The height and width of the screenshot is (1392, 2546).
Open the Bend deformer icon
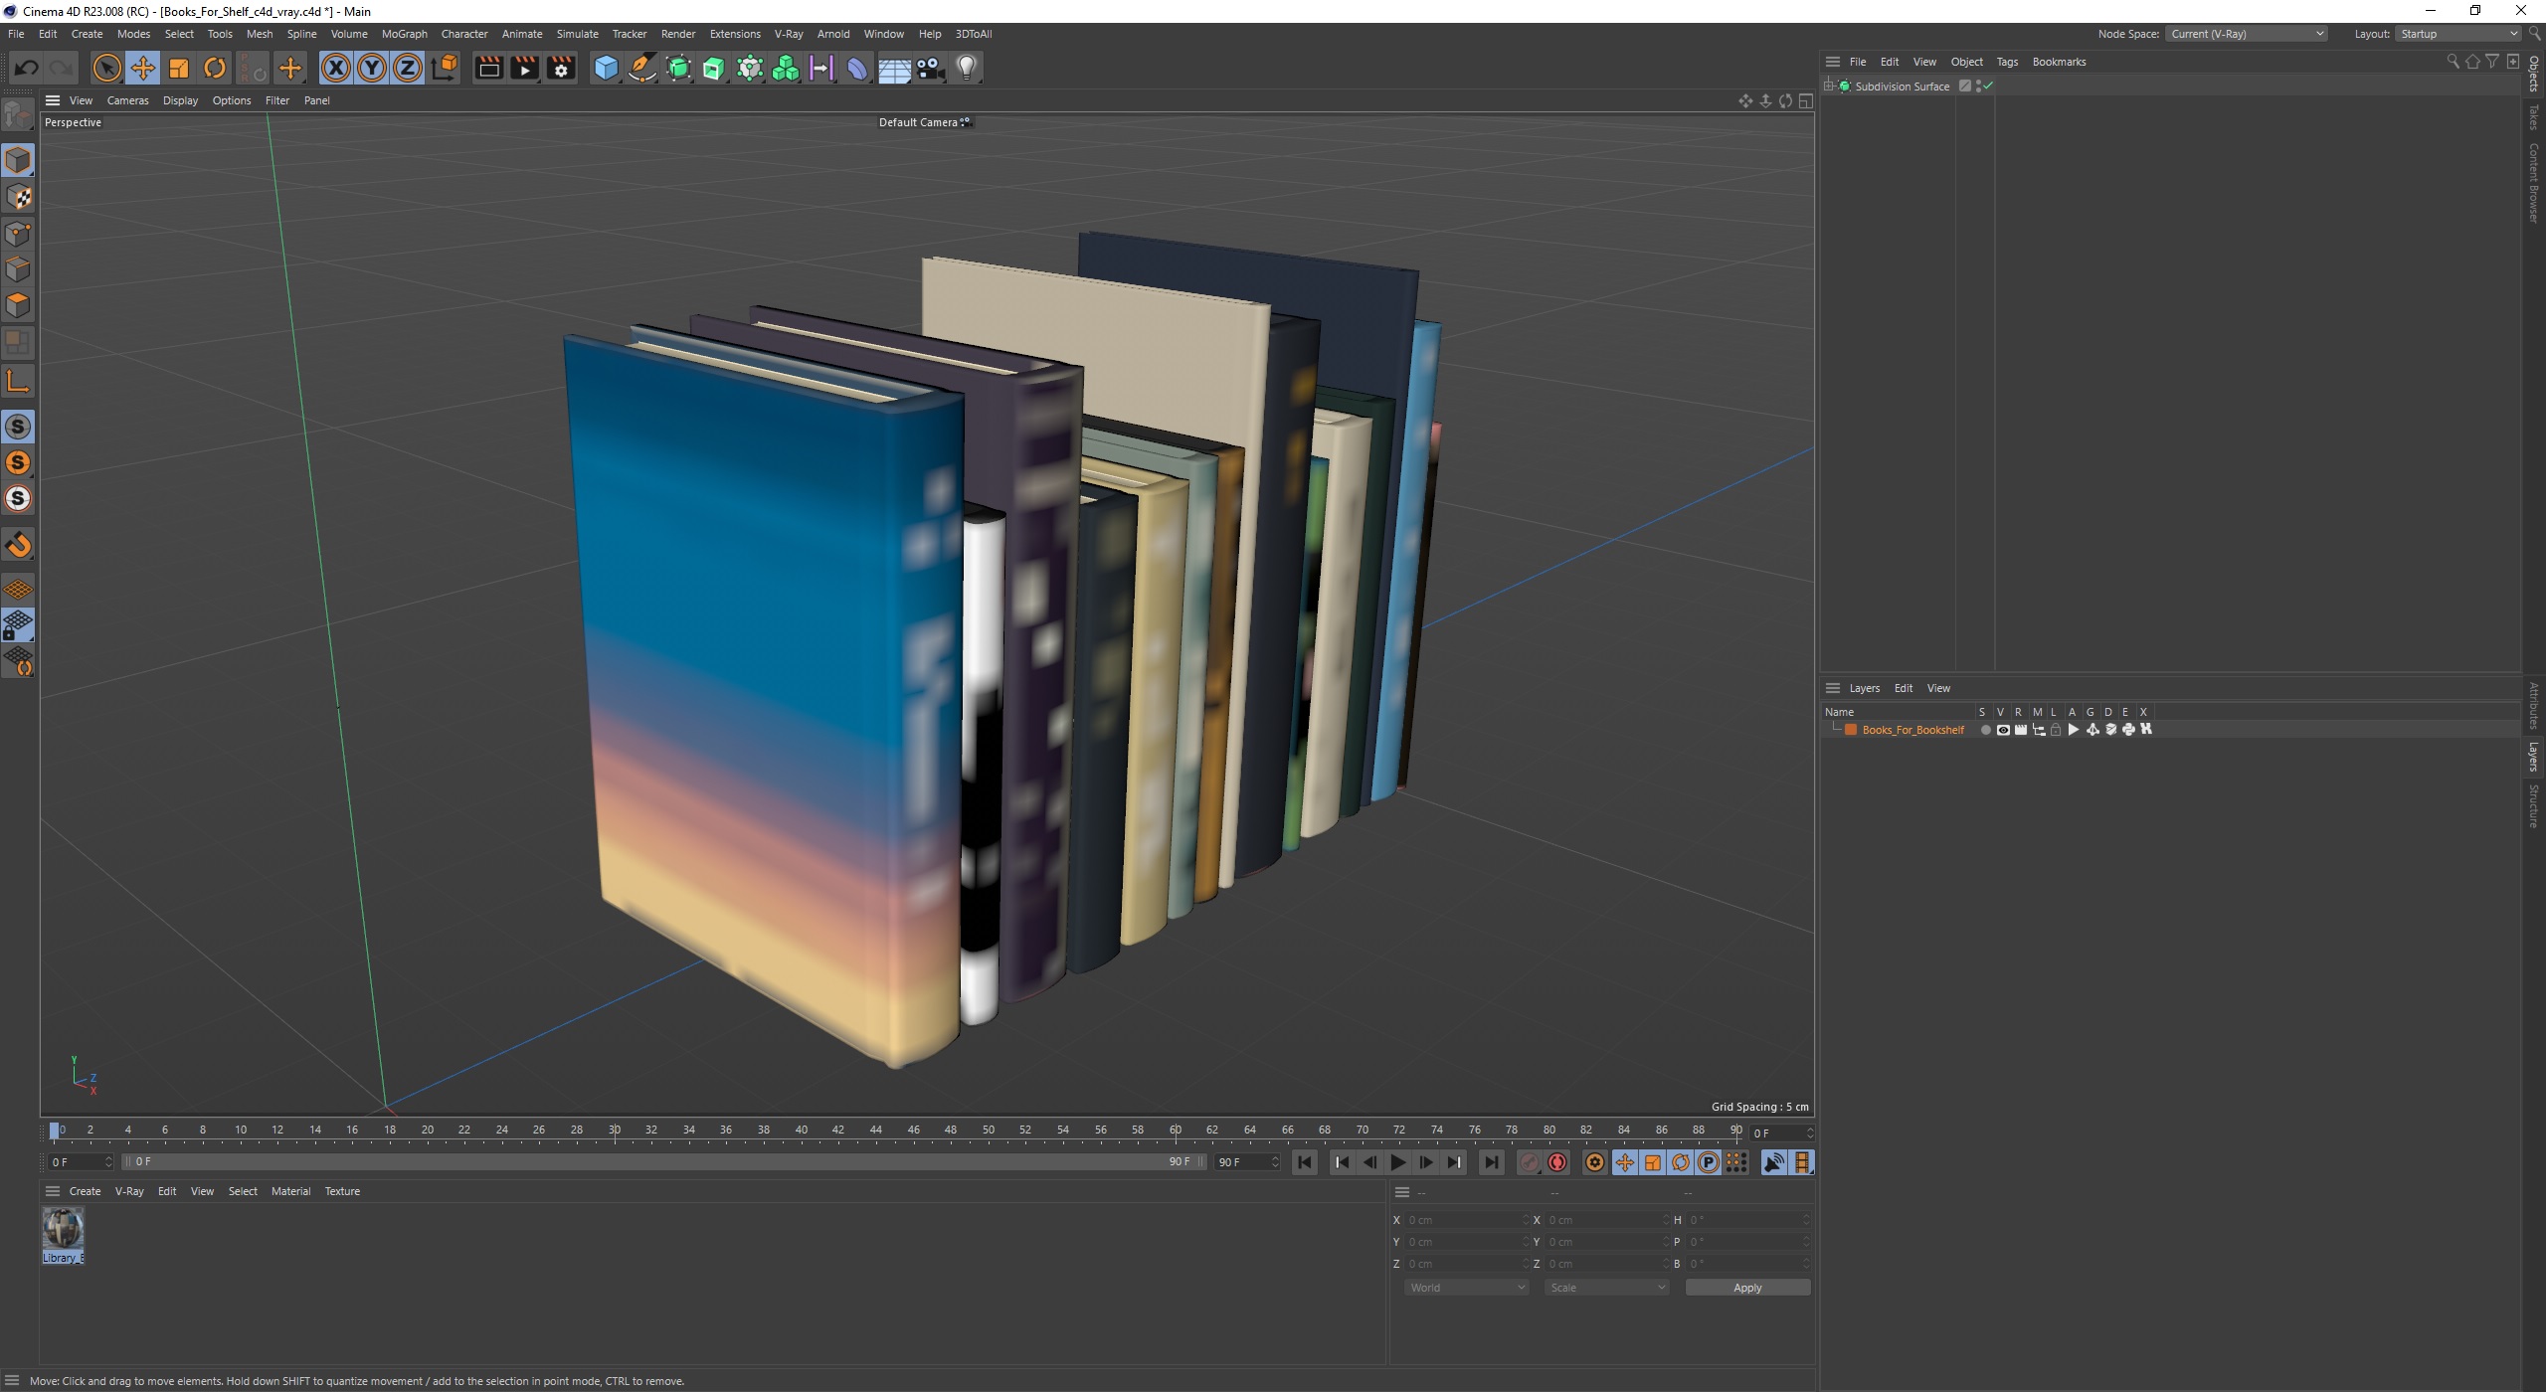[x=857, y=68]
